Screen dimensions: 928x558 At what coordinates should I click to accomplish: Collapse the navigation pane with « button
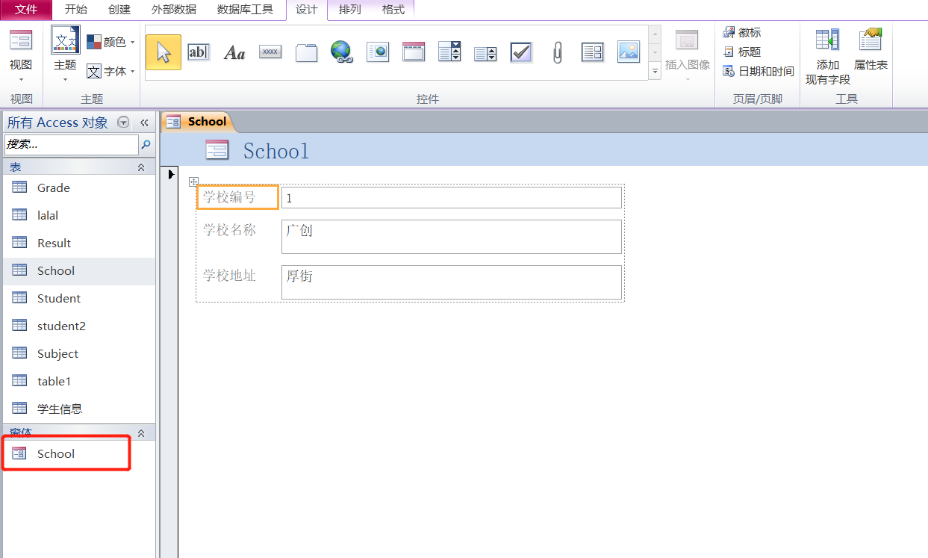point(144,123)
